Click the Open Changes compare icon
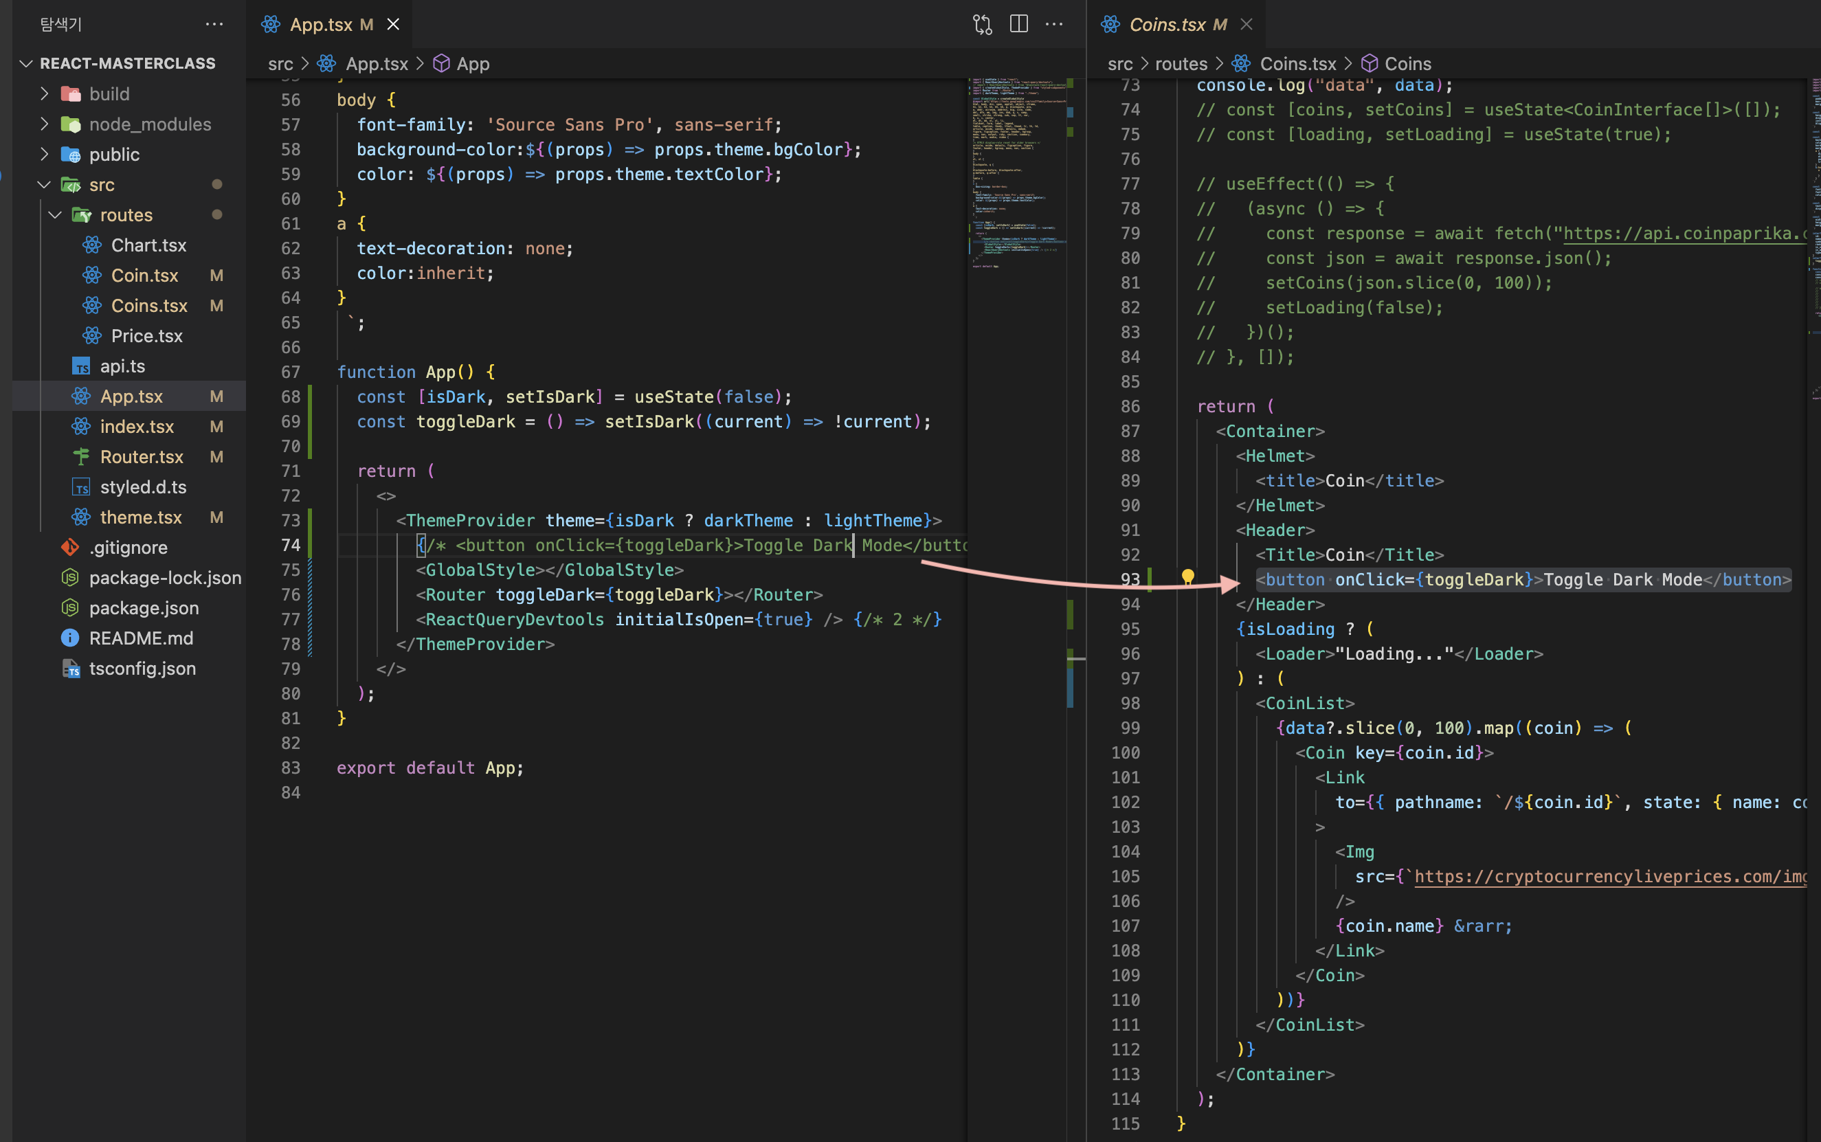The image size is (1821, 1142). click(982, 25)
